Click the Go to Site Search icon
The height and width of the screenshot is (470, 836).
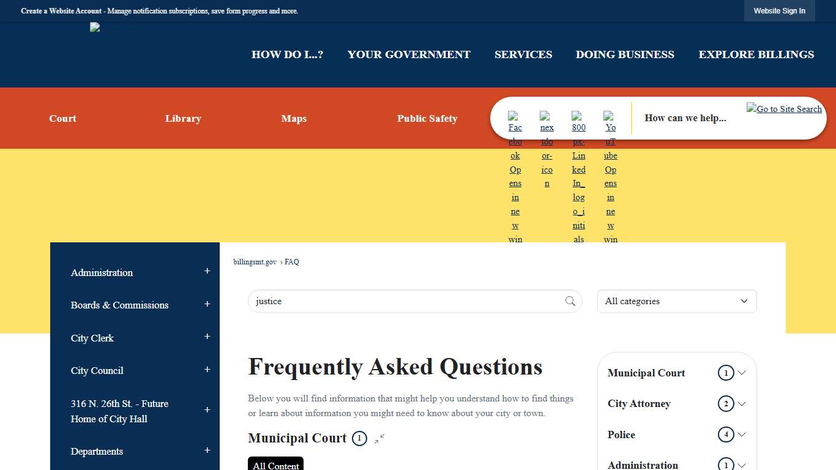784,108
